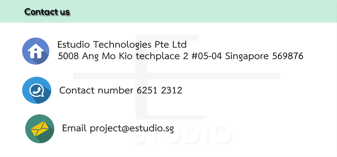The image size is (337, 157).
Task: Click the Email label text
Action: pos(74,128)
